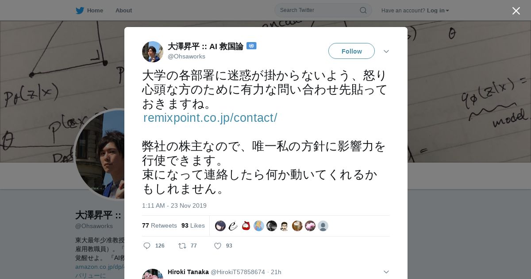The width and height of the screenshot is (531, 279).
Task: Click the search magnifier icon
Action: click(x=363, y=10)
